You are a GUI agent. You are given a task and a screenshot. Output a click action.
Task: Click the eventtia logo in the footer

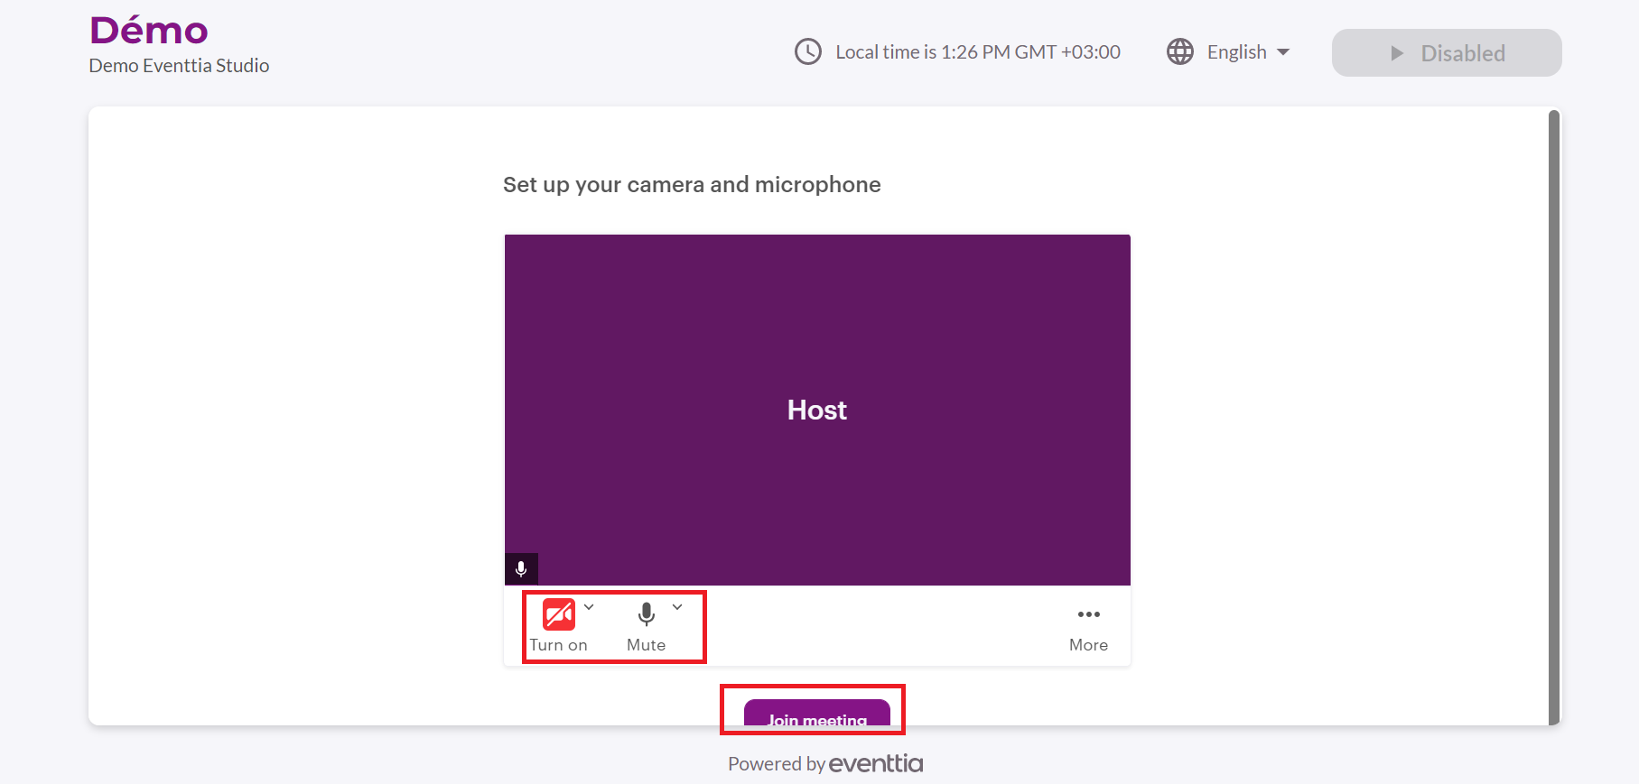[x=875, y=764]
